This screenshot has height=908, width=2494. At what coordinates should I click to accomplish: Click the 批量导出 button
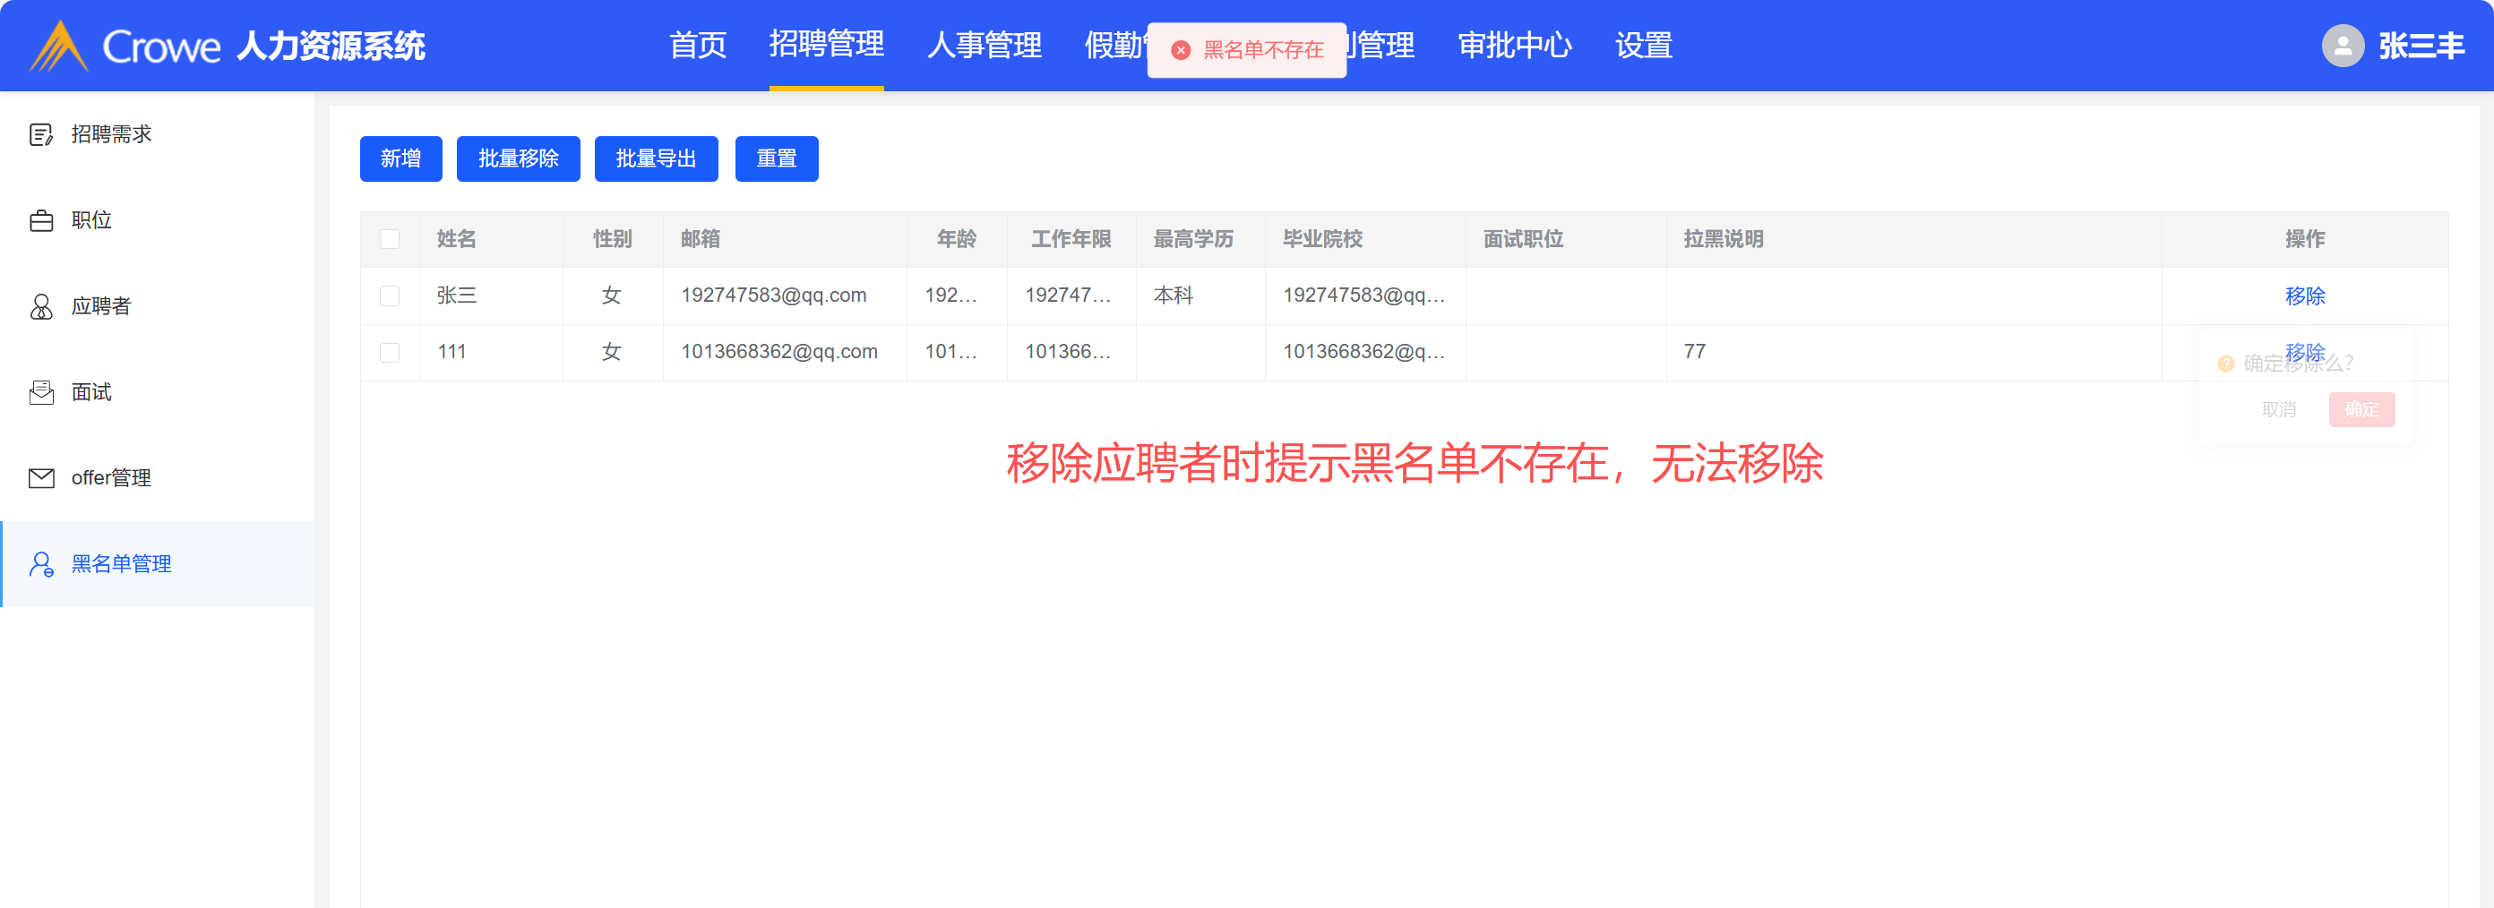coord(656,158)
